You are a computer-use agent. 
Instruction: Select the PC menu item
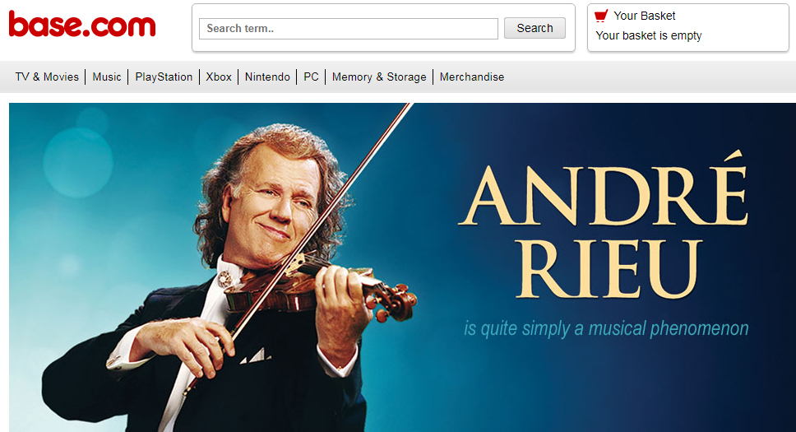click(x=311, y=77)
